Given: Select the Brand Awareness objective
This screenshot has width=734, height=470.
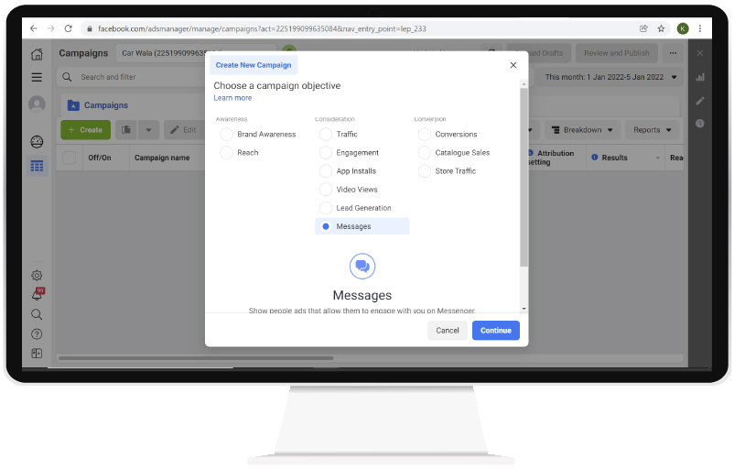Looking at the screenshot, I should pos(258,135).
